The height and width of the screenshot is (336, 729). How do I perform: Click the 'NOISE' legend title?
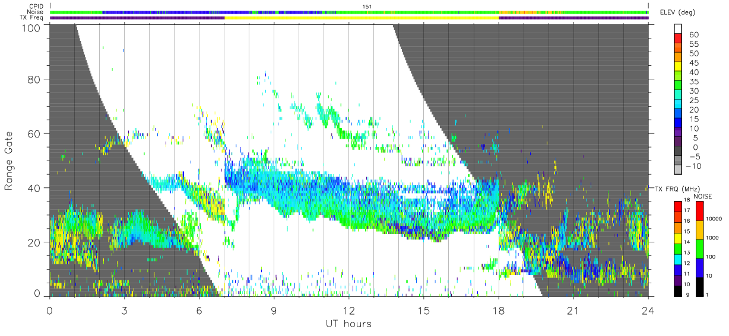coord(703,197)
